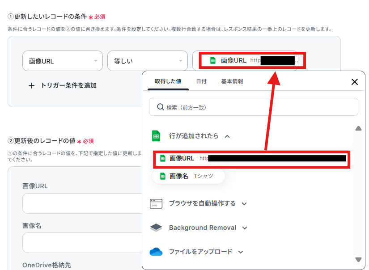This screenshot has width=369, height=270.
Task: Open the 画像URL column dropdown
Action: click(63, 61)
